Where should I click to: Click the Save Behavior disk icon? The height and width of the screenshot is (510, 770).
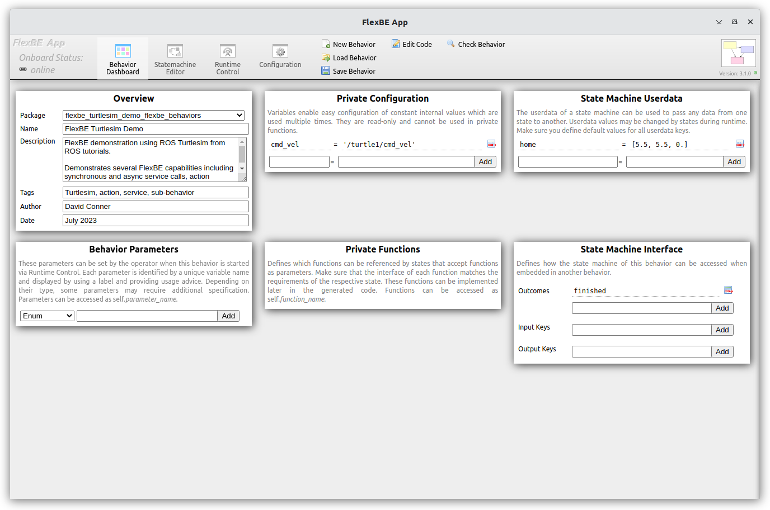[x=326, y=70]
